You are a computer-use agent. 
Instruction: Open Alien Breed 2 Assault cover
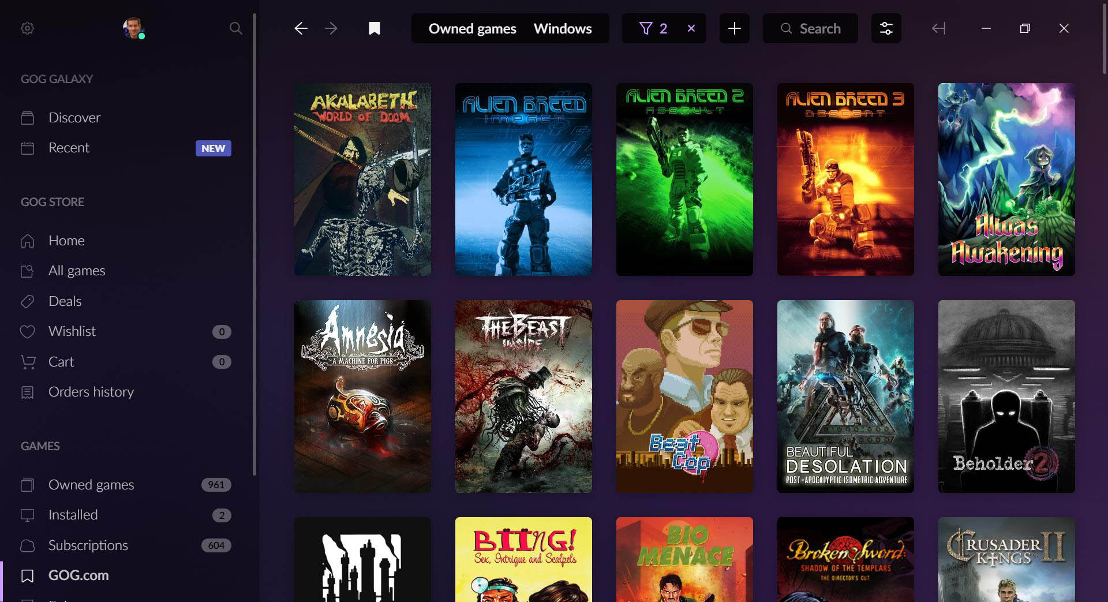tap(684, 180)
